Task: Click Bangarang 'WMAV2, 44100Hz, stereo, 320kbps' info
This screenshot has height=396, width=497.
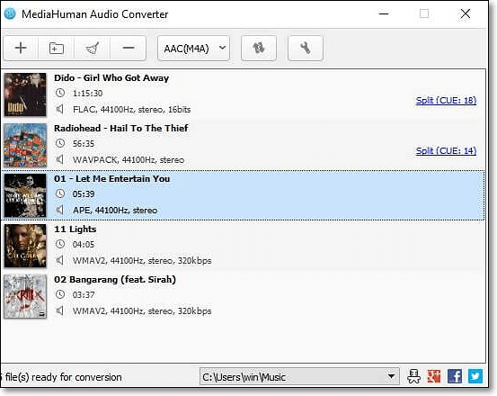Action: (142, 311)
